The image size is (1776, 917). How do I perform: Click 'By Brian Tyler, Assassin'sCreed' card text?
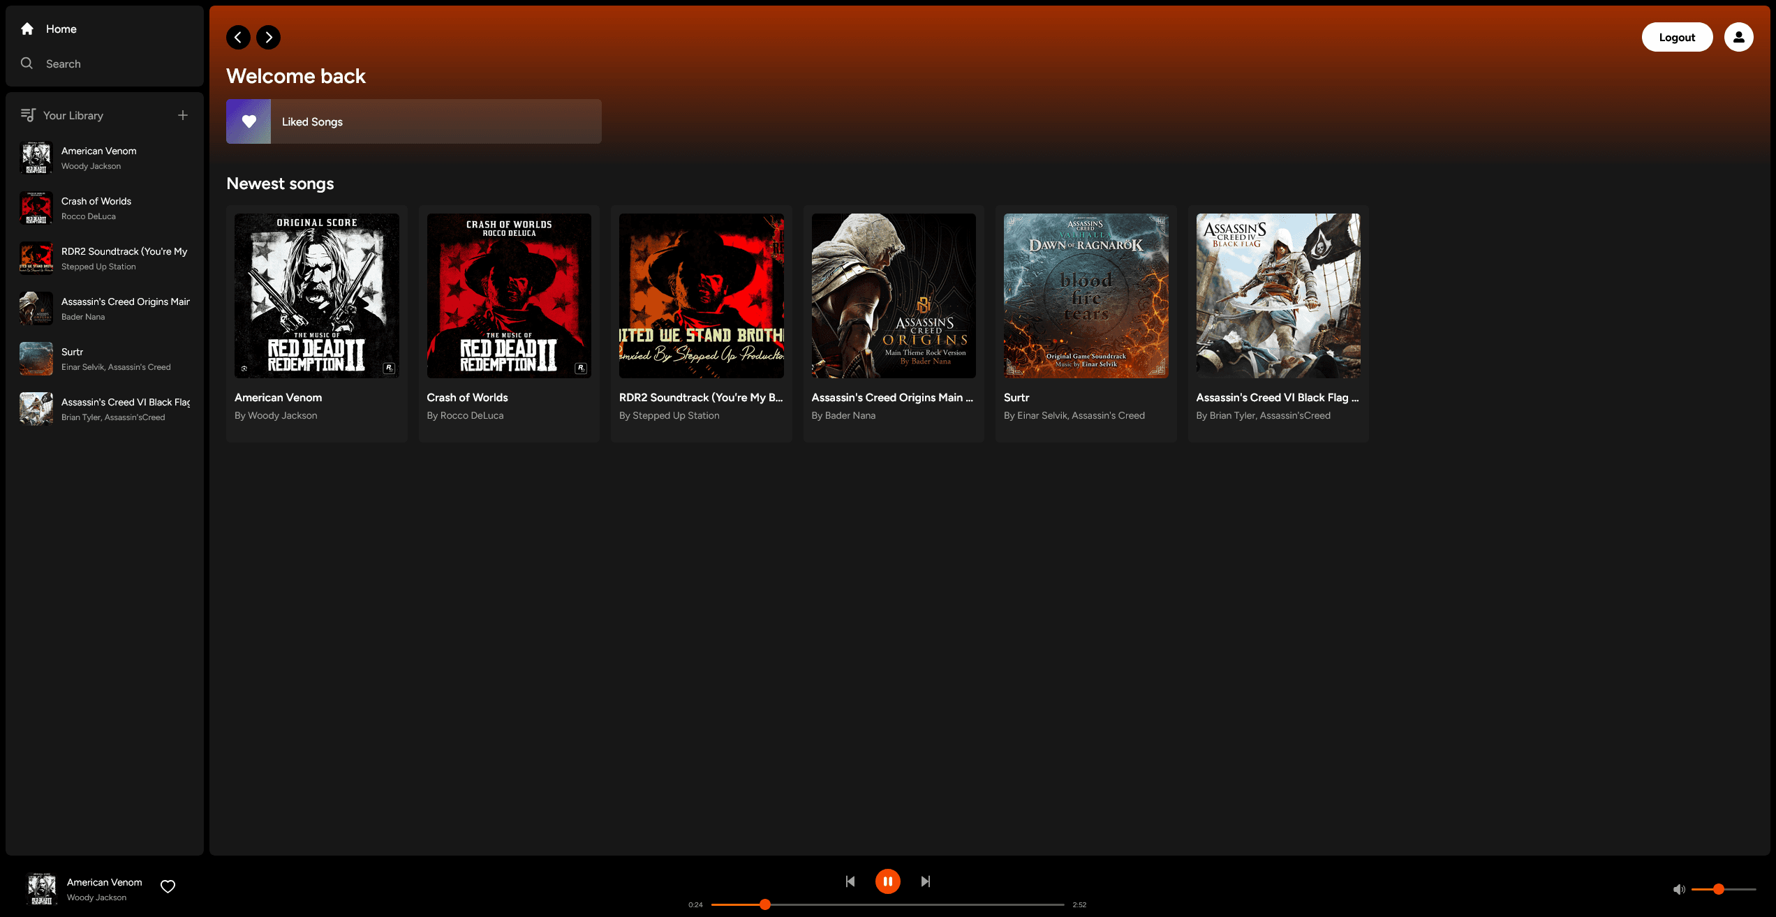[1264, 415]
